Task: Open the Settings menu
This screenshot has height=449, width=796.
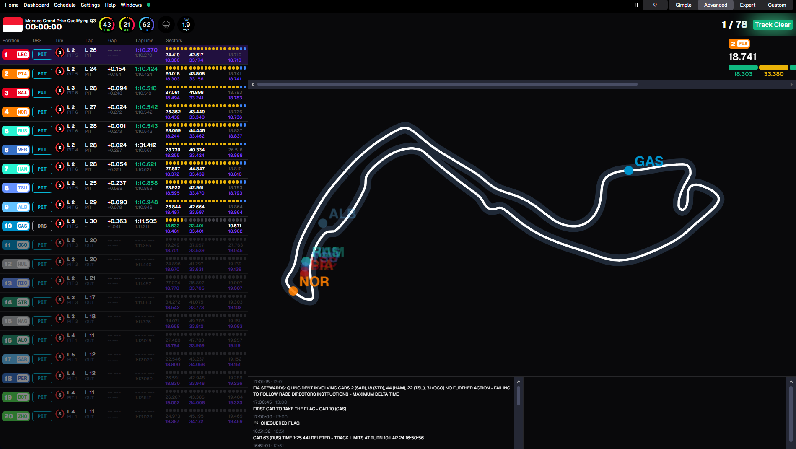Action: [x=90, y=5]
